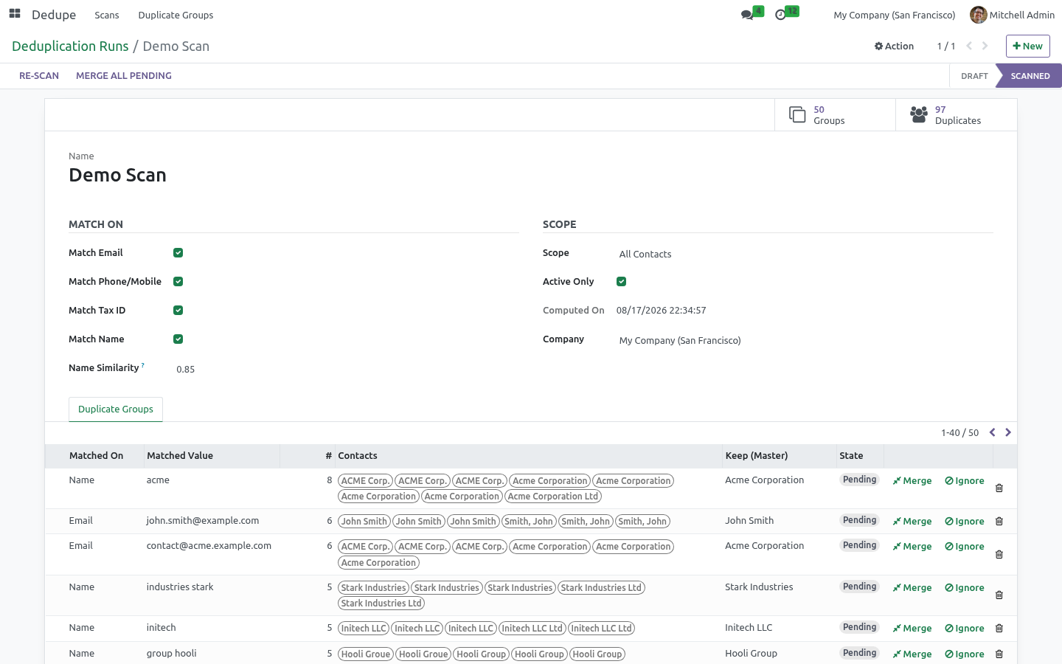Toggle the Match Email checkbox
This screenshot has height=664, width=1062.
coord(178,253)
